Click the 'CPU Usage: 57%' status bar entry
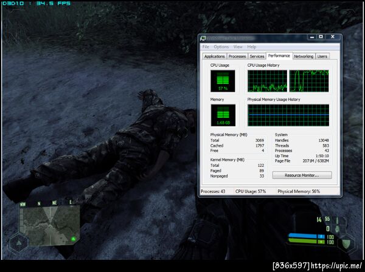This screenshot has width=365, height=272. (x=251, y=191)
